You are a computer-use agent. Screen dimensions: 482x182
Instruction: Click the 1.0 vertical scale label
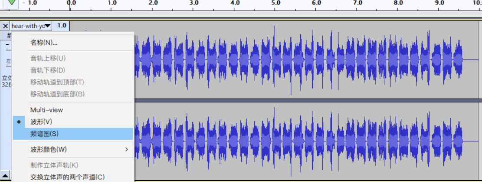pyautogui.click(x=62, y=26)
